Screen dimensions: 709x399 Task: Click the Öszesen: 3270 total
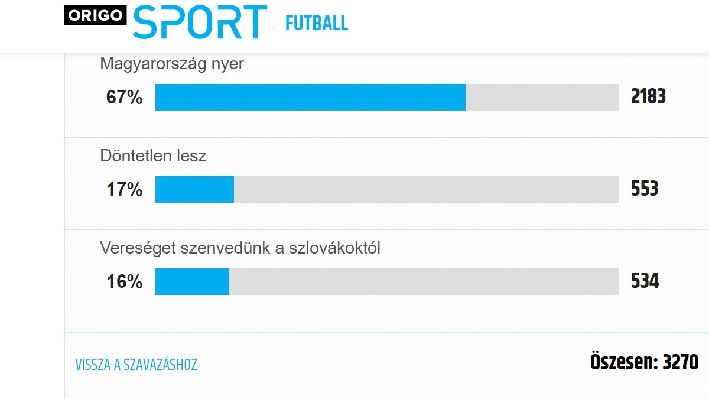tap(644, 362)
